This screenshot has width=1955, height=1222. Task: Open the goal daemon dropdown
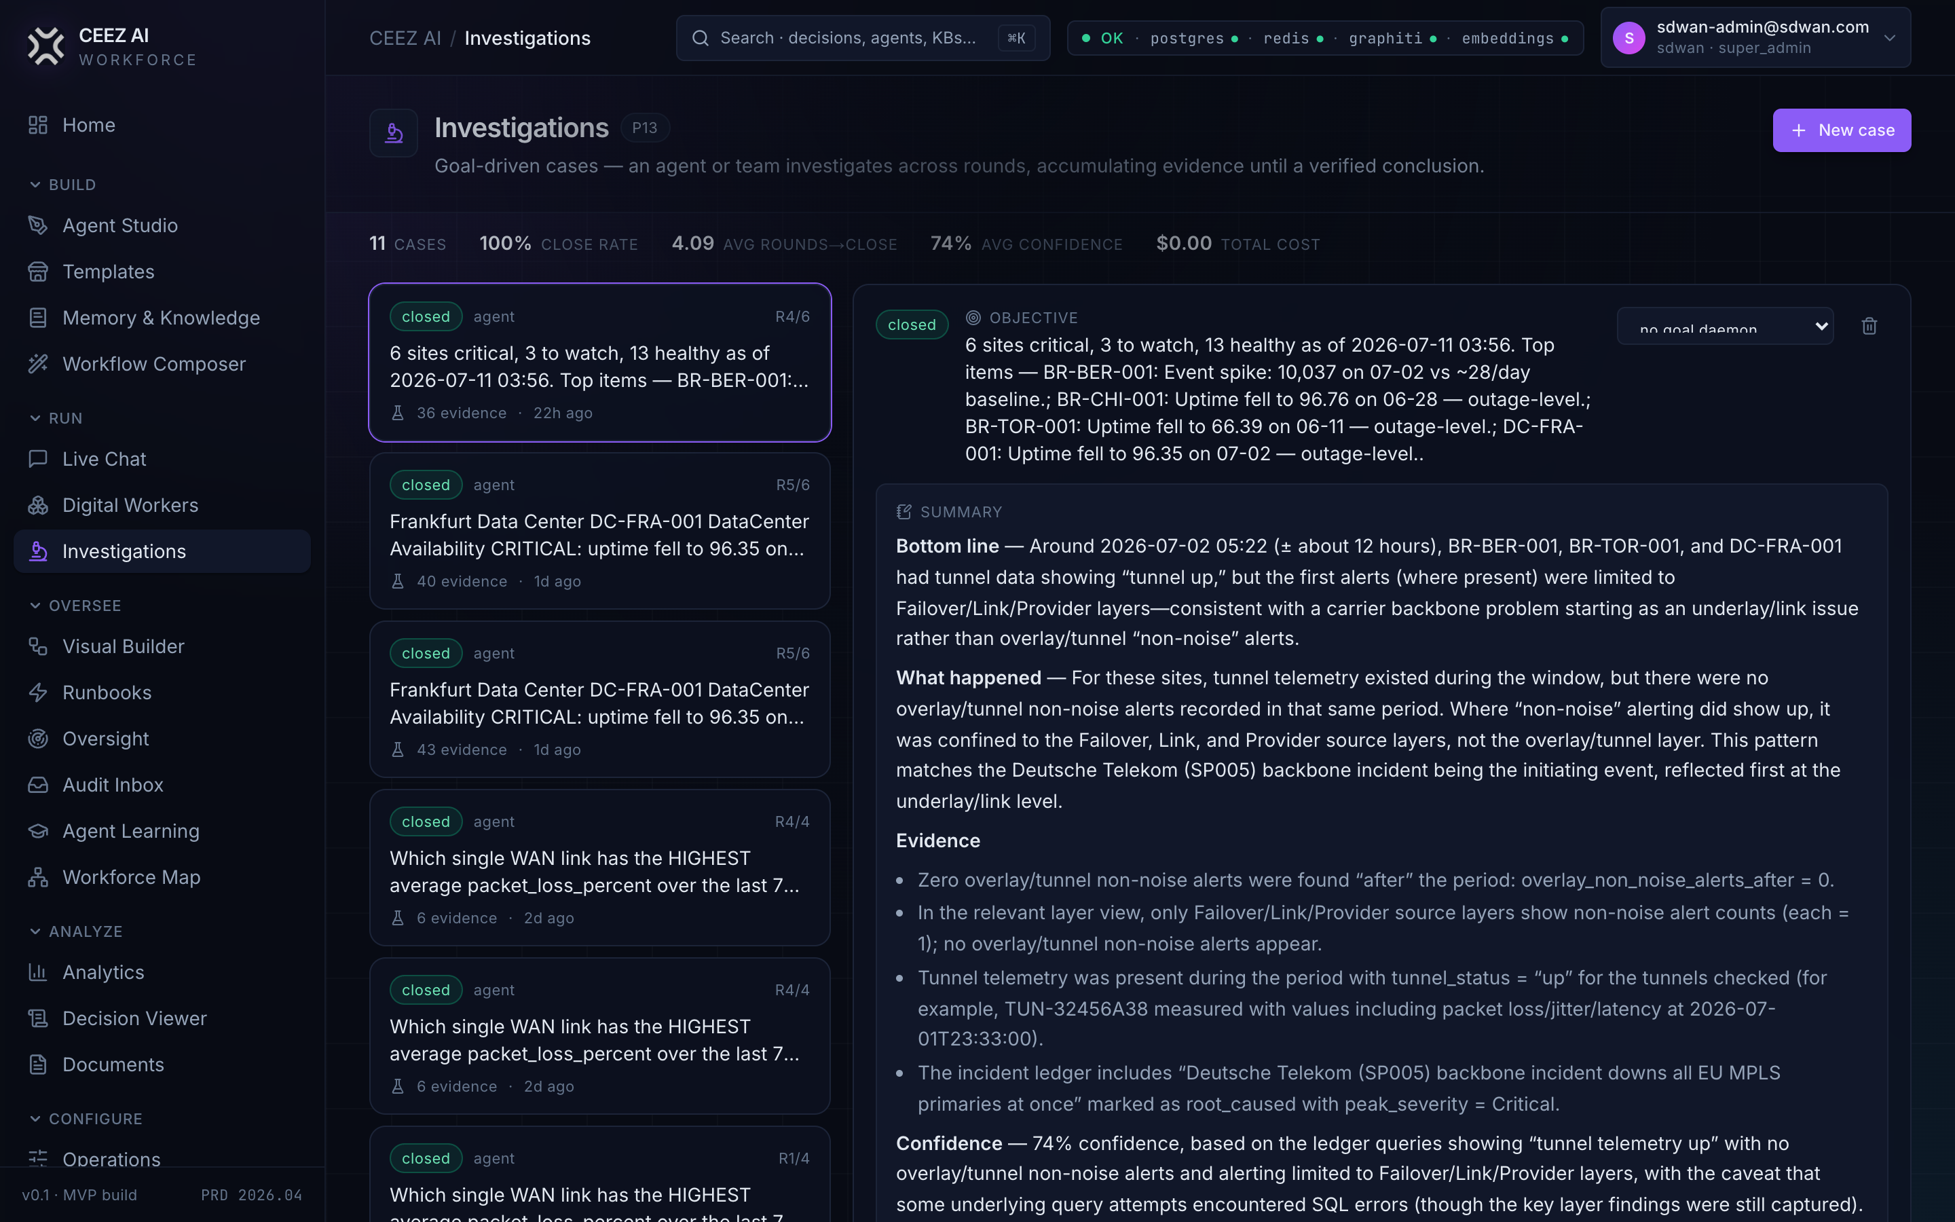1725,326
